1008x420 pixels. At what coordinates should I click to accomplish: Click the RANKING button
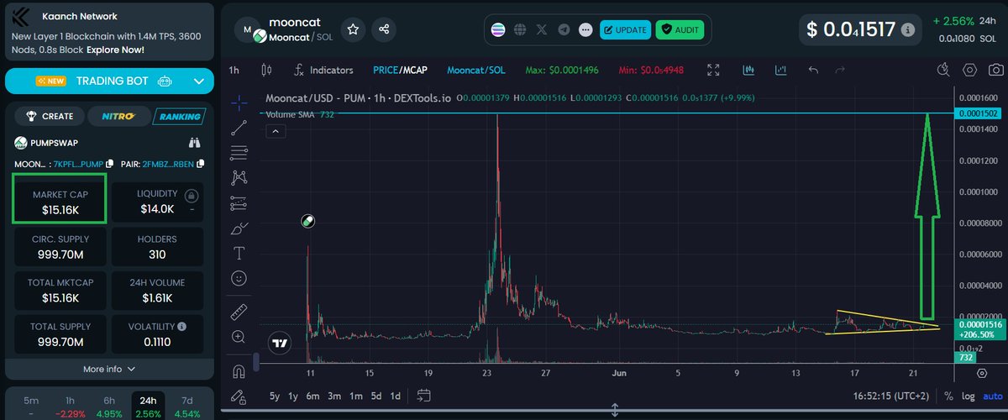179,116
